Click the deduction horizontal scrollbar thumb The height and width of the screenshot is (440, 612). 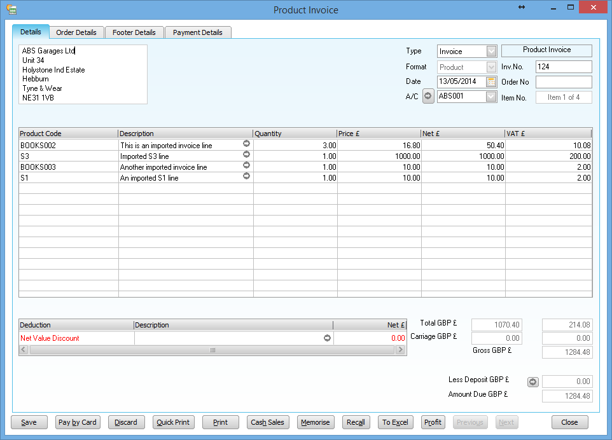tap(212, 350)
